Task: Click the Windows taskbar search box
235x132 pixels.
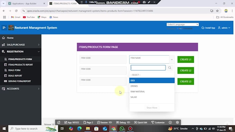Action: click(33, 129)
